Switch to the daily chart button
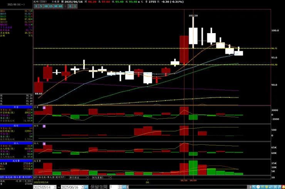285x189 pixels. click(65, 6)
